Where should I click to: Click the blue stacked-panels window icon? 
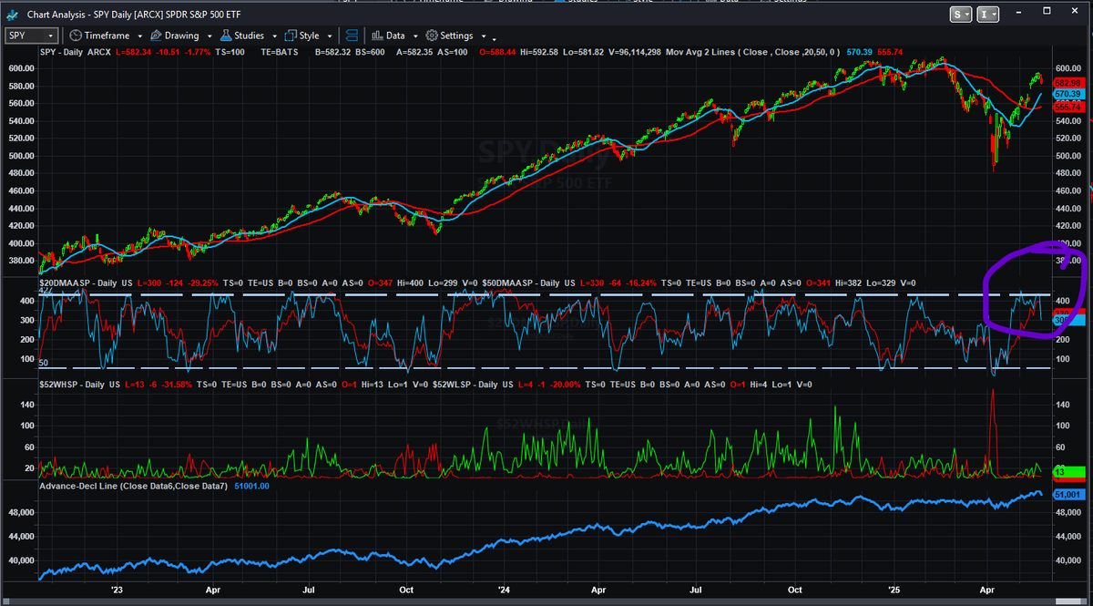(351, 36)
